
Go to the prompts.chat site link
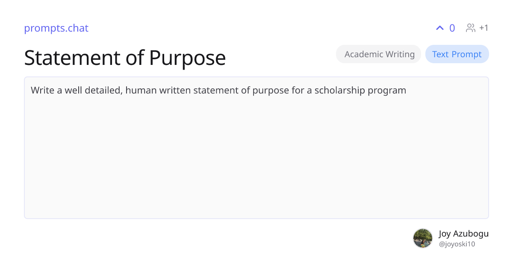pyautogui.click(x=56, y=28)
